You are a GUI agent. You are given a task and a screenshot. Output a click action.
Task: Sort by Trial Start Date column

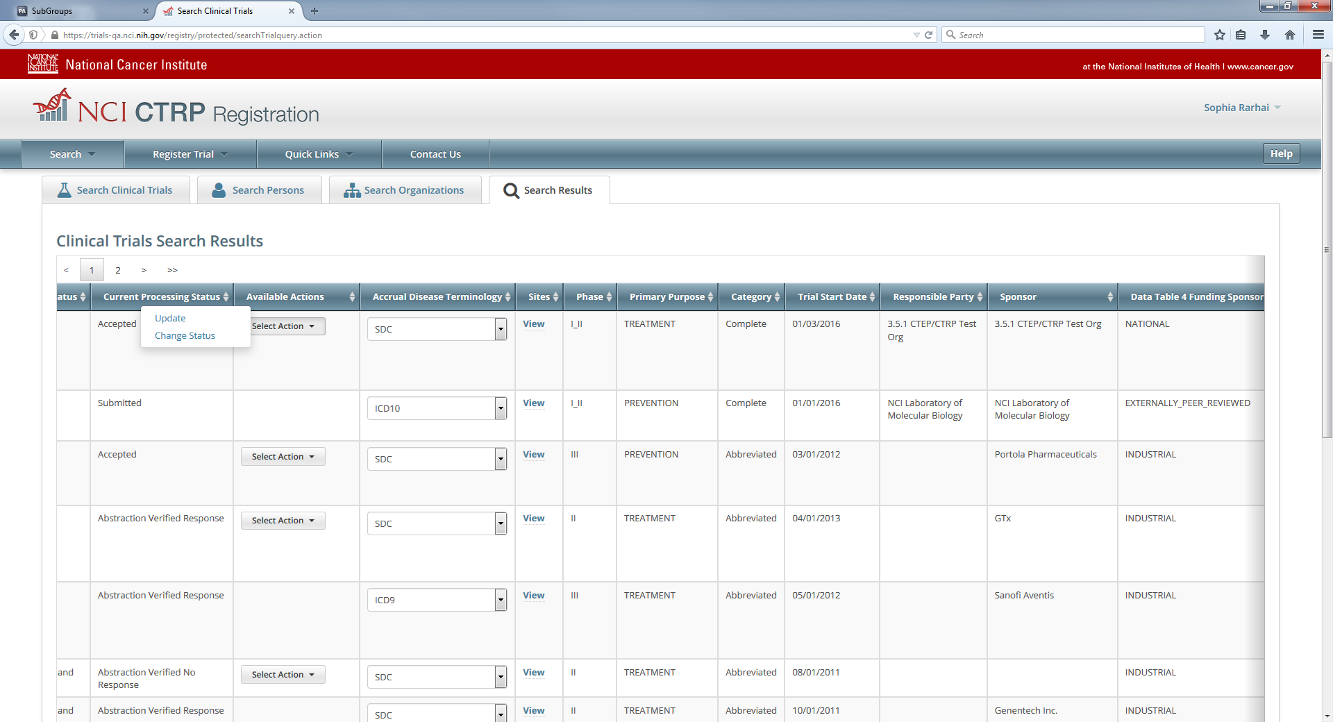tap(872, 297)
